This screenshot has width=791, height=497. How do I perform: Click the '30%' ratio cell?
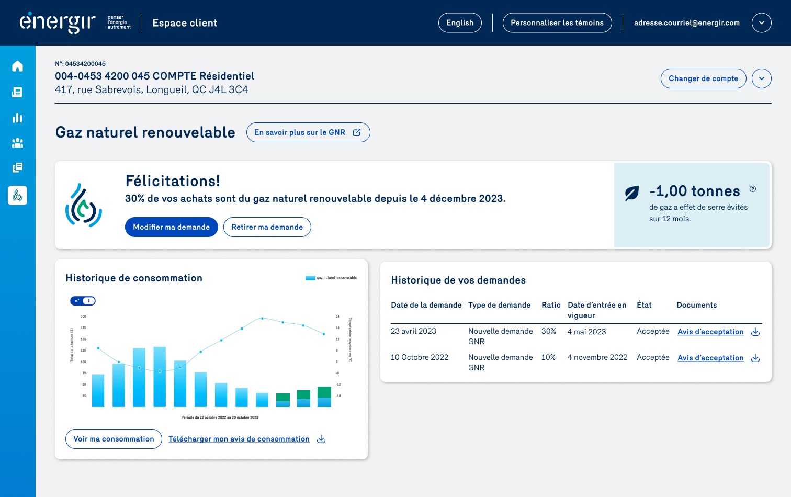[x=549, y=331]
